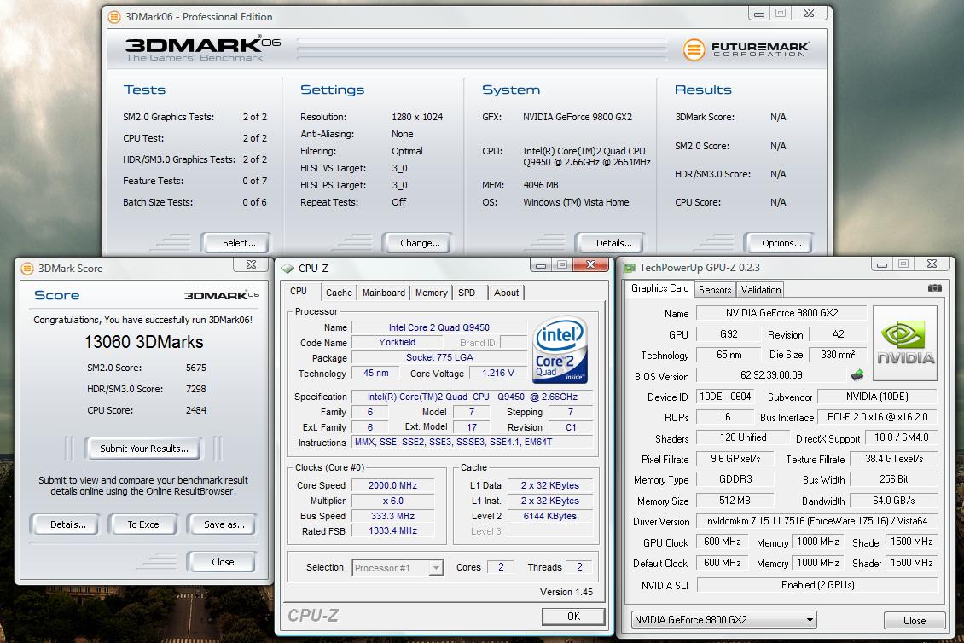This screenshot has height=643, width=964.
Task: Click Change... under Settings
Action: [420, 243]
